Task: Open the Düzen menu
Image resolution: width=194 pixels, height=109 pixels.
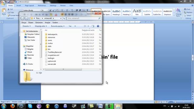Action: pyautogui.click(x=31, y=22)
